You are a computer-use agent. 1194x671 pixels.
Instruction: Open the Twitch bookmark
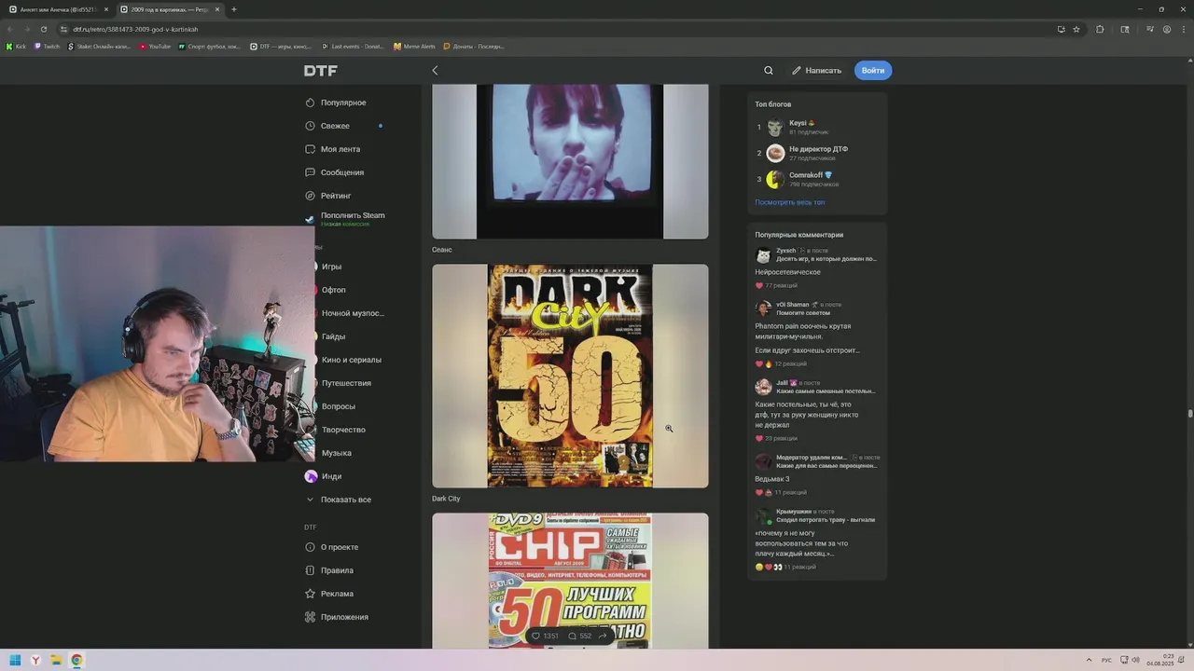(x=47, y=46)
